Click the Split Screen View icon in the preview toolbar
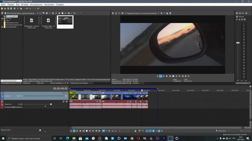The height and width of the screenshot is (141, 252). click(x=122, y=13)
